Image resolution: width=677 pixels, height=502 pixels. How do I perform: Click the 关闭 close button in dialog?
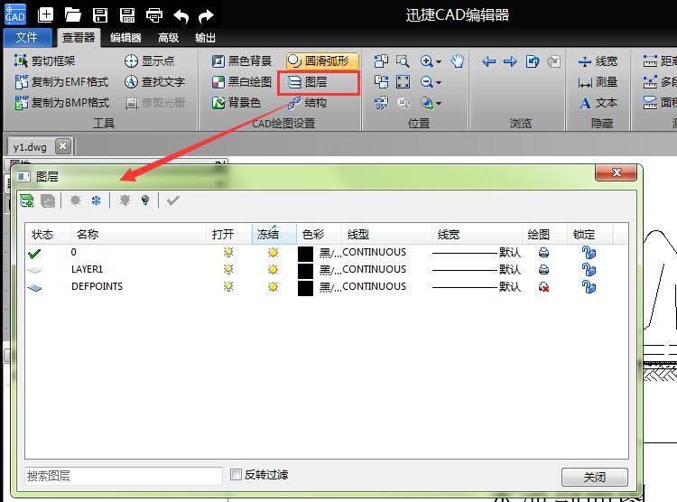594,477
